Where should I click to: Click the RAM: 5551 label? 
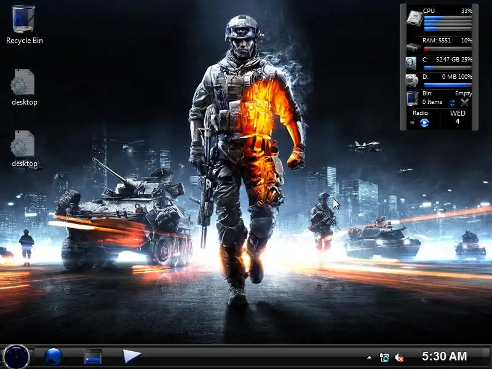(437, 40)
